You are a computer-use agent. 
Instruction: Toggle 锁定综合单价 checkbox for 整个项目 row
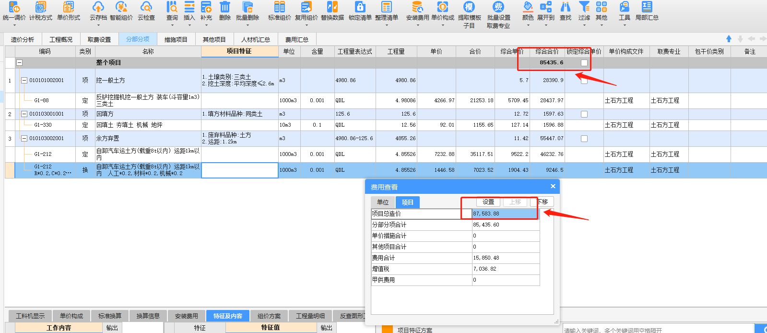[584, 63]
